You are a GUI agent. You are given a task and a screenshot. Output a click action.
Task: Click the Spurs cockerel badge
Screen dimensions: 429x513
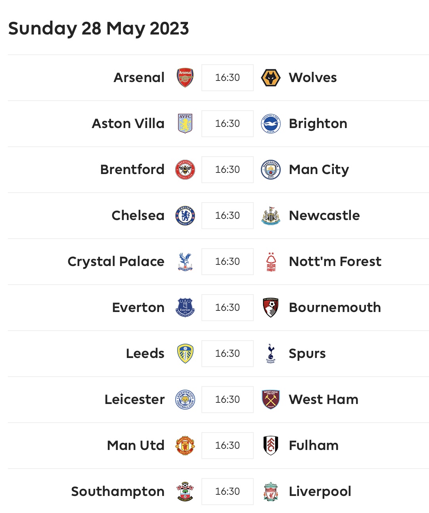point(271,354)
